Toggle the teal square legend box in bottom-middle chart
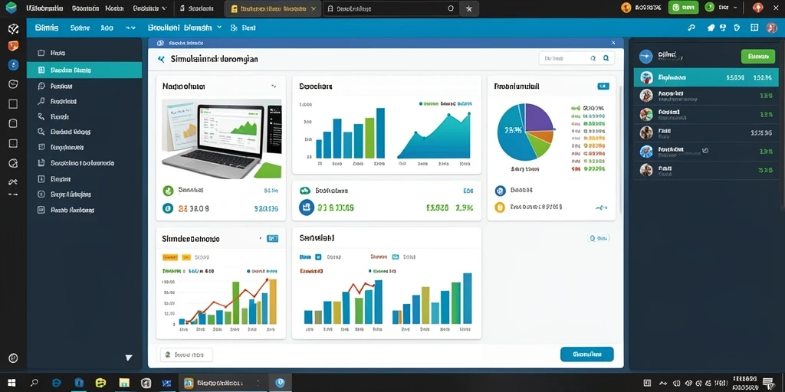The height and width of the screenshot is (392, 785). 396,257
